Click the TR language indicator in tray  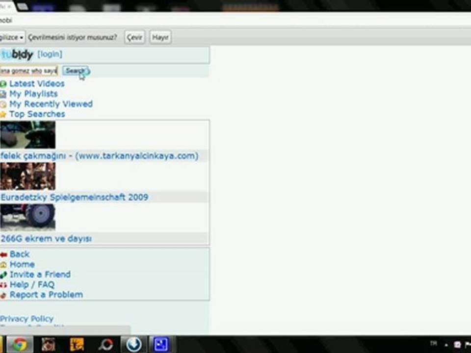tap(433, 343)
